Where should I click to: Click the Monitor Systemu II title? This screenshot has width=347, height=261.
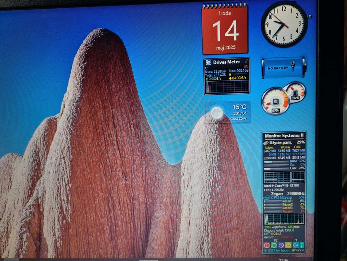click(x=284, y=136)
